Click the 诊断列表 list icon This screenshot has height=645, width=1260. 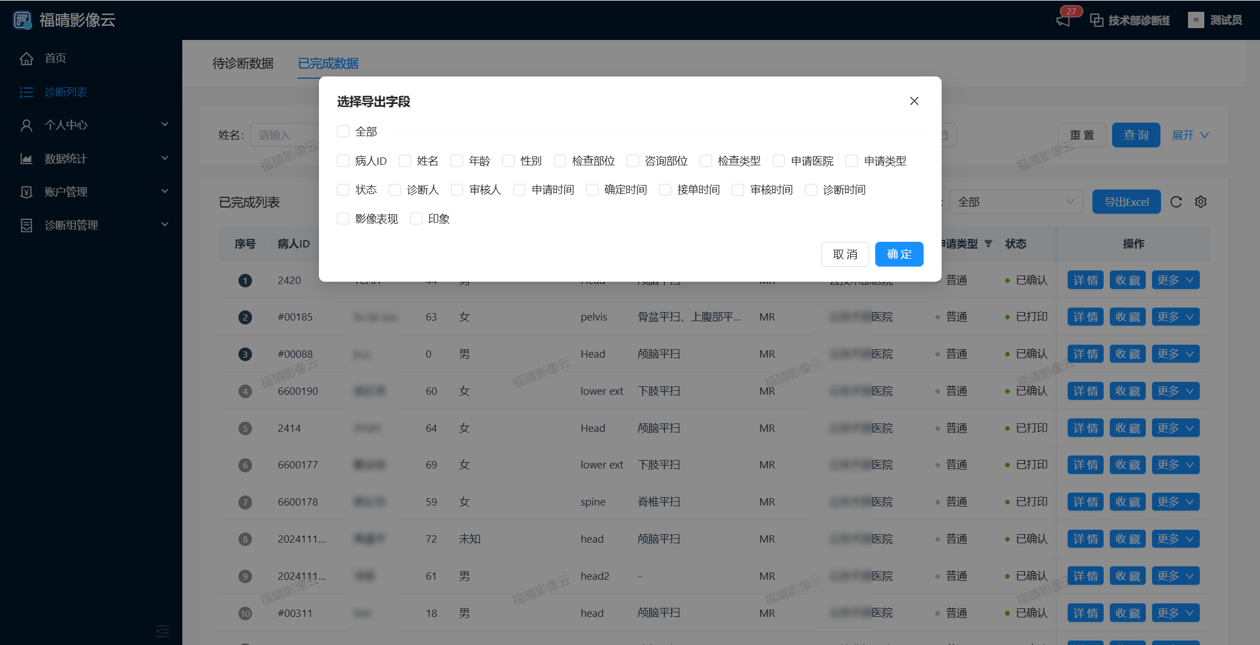coord(26,92)
